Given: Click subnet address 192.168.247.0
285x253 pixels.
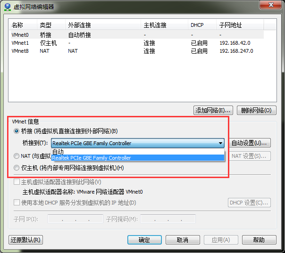Looking at the screenshot, I should pos(236,51).
